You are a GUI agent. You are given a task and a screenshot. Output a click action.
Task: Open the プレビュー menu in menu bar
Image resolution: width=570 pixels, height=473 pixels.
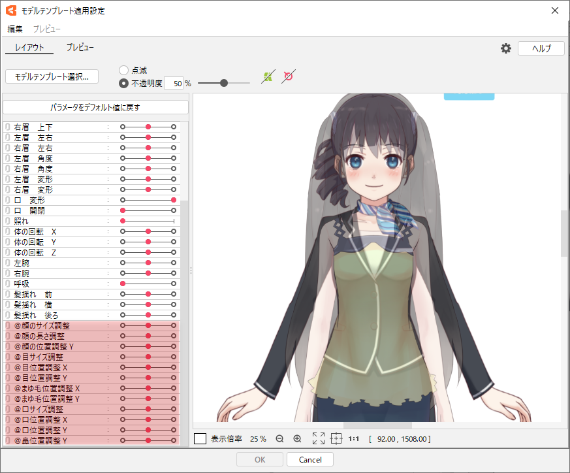coord(47,29)
